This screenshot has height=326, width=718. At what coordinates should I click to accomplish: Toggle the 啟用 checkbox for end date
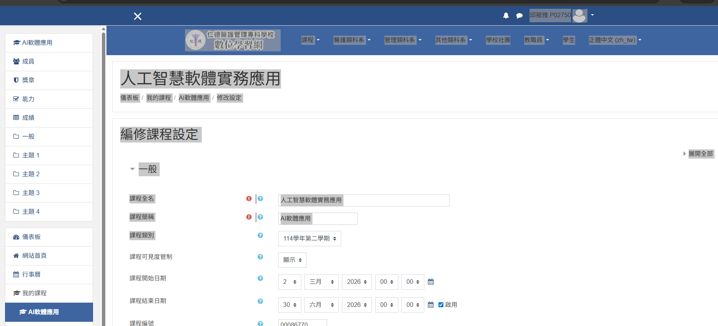pos(441,305)
